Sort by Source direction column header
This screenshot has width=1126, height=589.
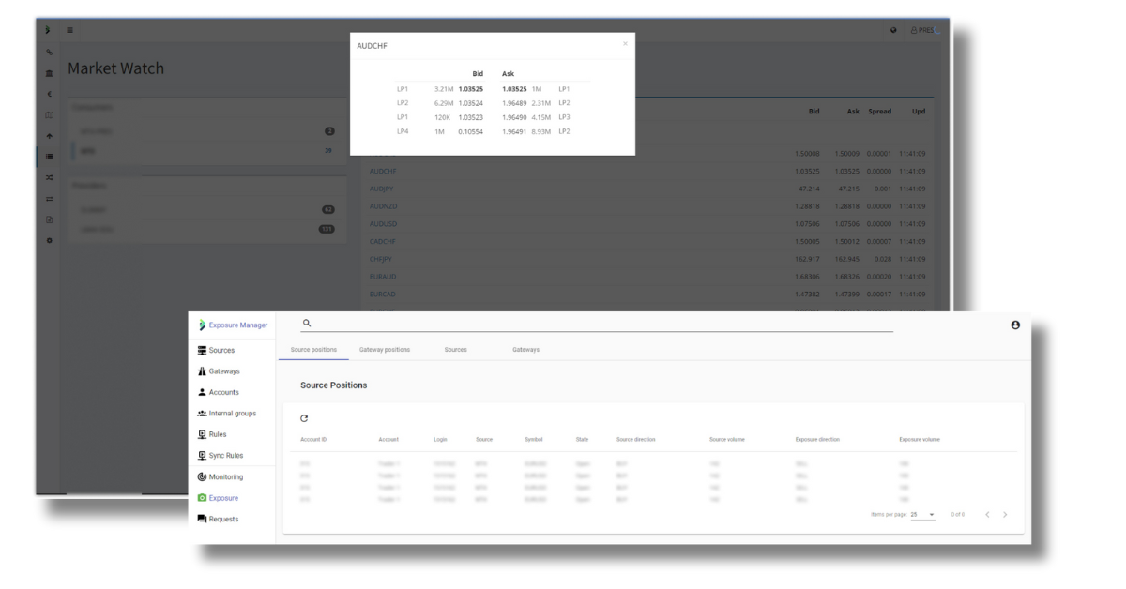point(635,439)
